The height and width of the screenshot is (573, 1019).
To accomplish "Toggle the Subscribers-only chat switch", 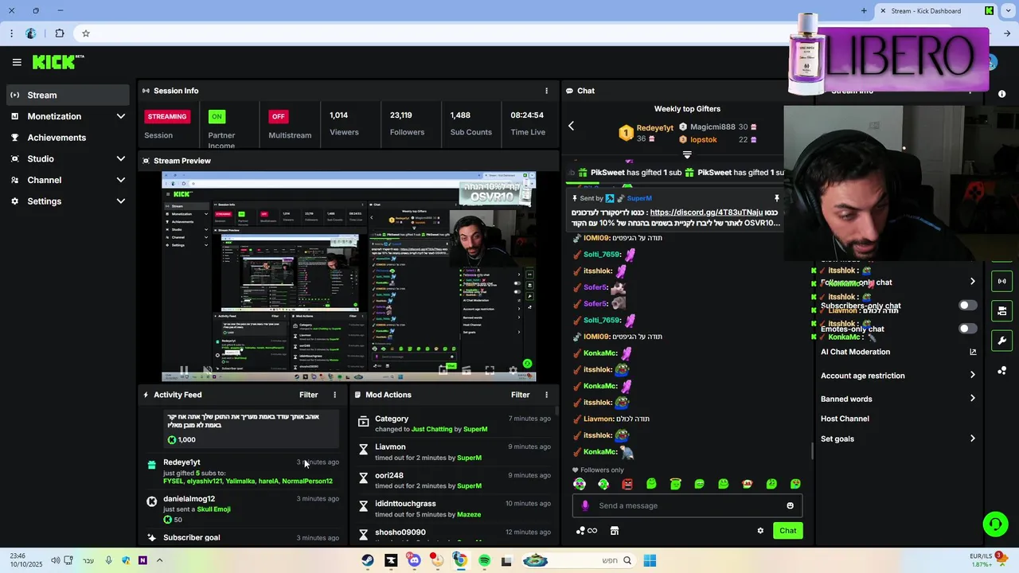I will 967,306.
